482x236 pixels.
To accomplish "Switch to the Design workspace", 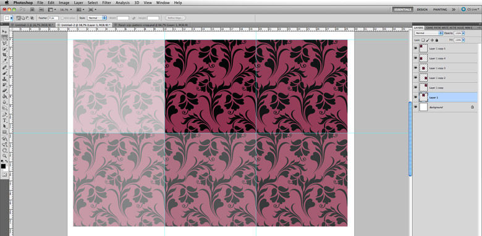I will point(422,9).
